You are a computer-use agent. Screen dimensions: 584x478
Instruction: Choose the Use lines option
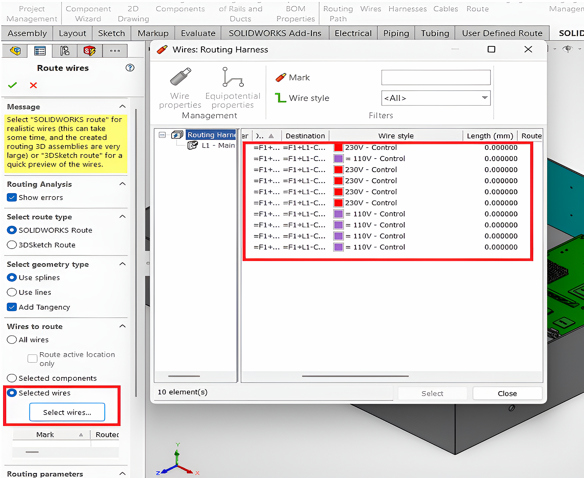coord(12,292)
